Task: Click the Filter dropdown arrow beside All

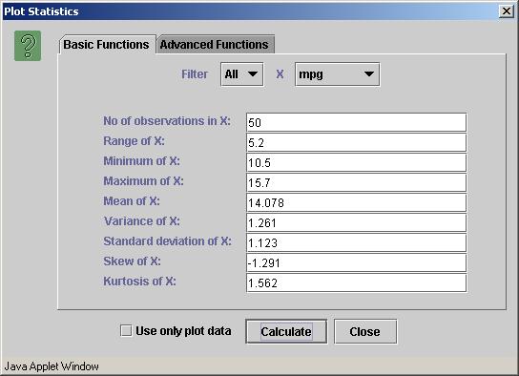Action: [x=253, y=74]
